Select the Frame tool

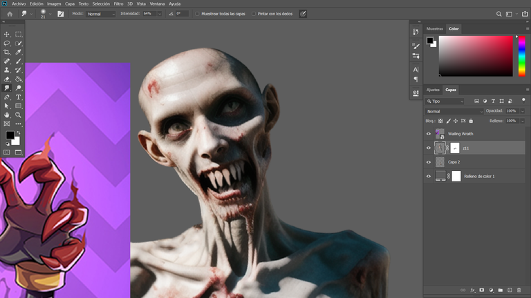[6, 124]
